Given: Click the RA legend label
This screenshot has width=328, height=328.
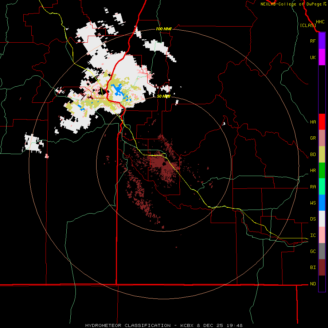Looking at the screenshot, I should [313, 187].
